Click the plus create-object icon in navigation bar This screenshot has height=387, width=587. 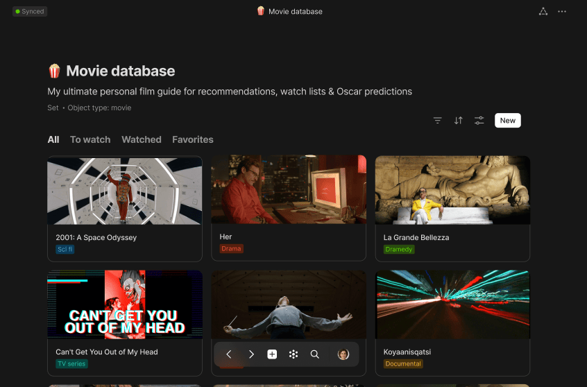point(272,354)
